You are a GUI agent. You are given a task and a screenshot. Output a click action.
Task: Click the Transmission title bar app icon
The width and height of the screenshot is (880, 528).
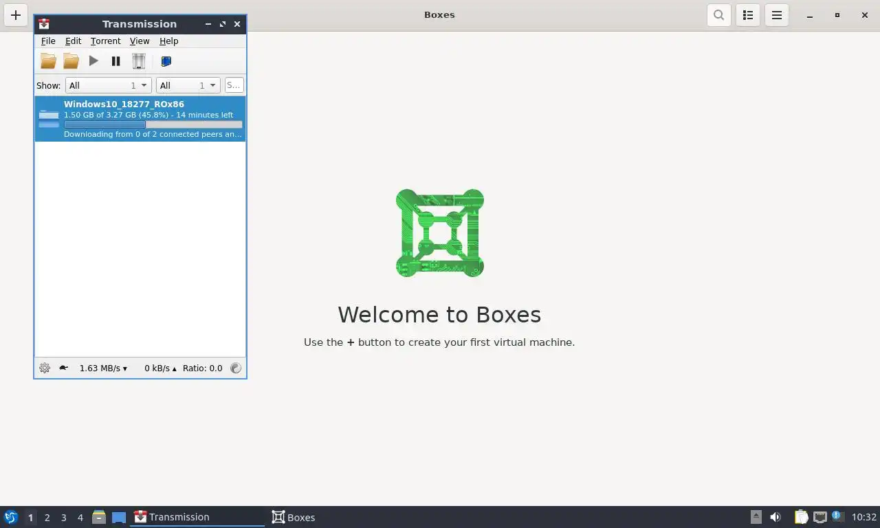click(x=44, y=23)
